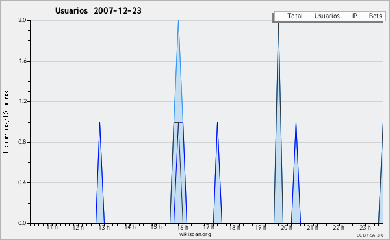
Task: Click the 'Usuarios/10 mins' axis label
Action: tap(6, 123)
